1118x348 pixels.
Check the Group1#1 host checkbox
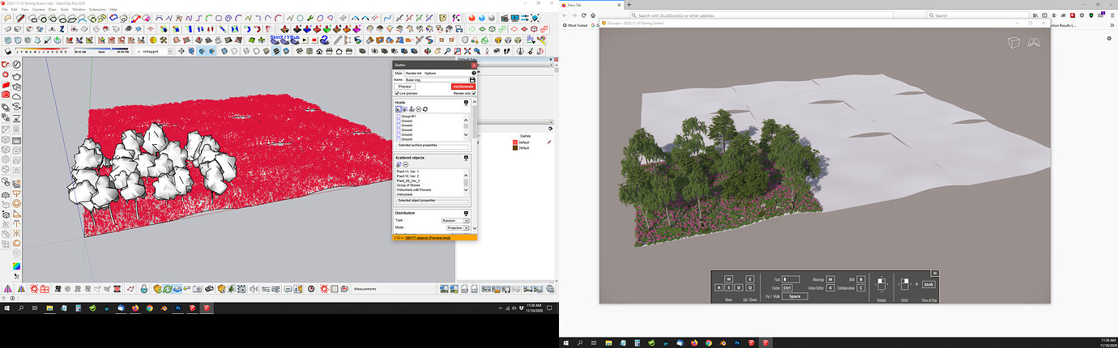[x=399, y=117]
